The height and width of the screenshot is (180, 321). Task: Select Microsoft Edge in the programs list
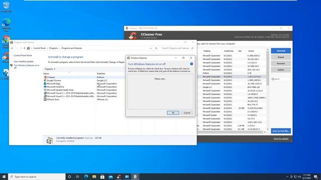coord(53,83)
